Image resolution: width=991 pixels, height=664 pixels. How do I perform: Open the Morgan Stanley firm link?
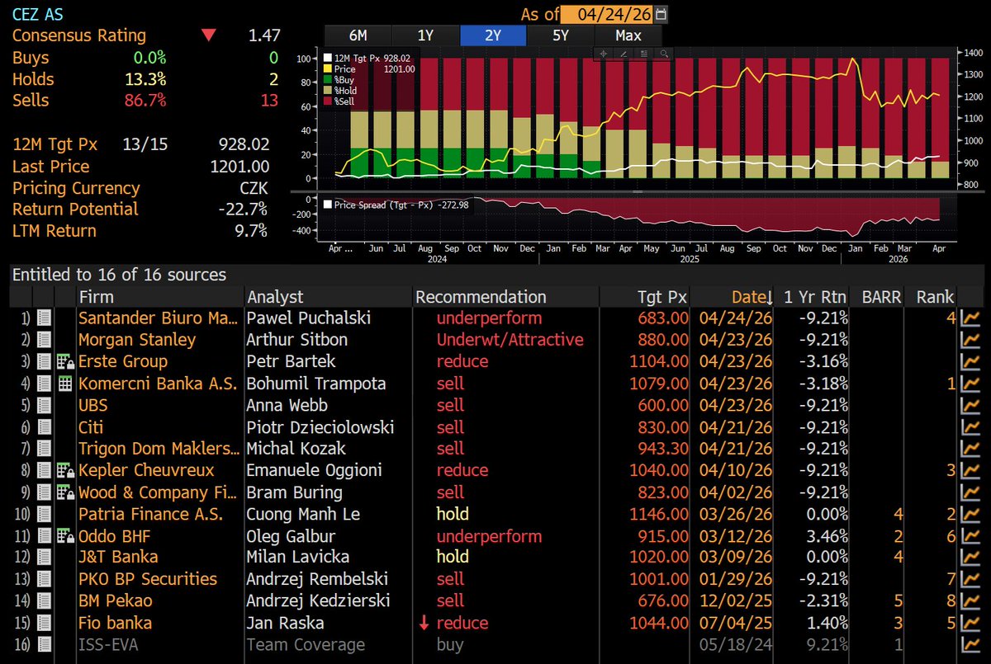coord(137,340)
